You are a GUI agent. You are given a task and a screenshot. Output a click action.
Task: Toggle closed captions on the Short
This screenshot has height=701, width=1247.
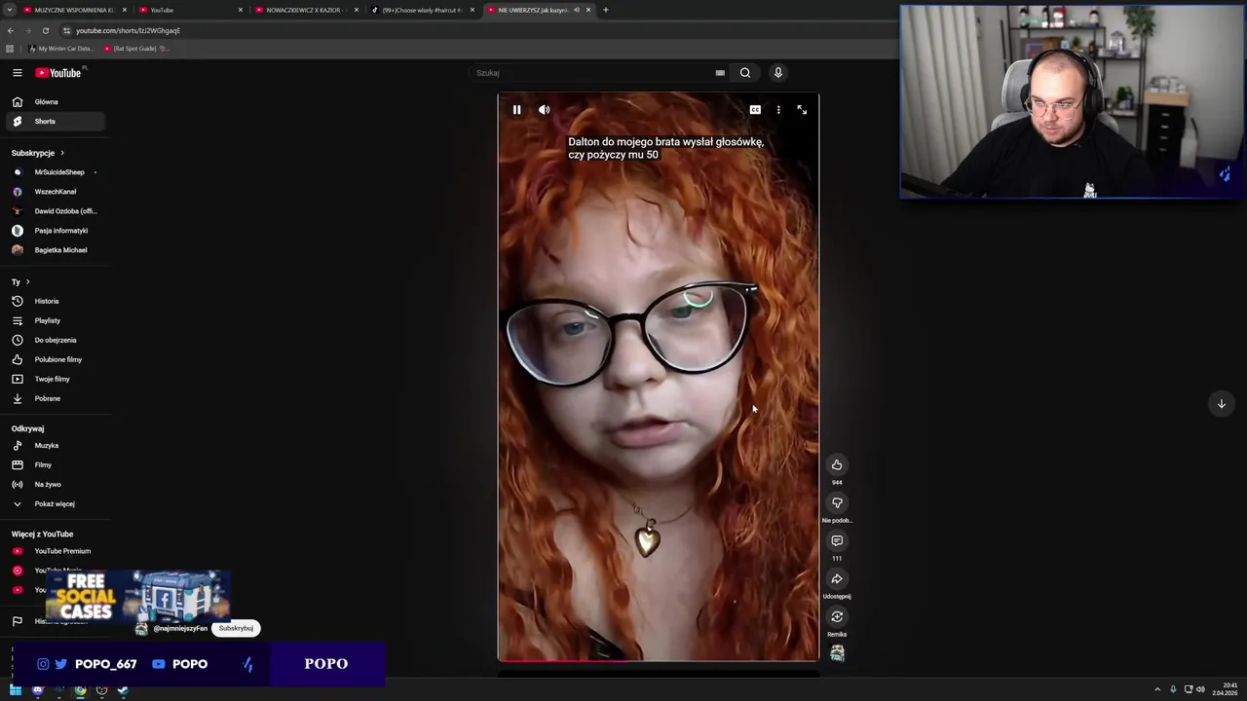click(x=755, y=110)
